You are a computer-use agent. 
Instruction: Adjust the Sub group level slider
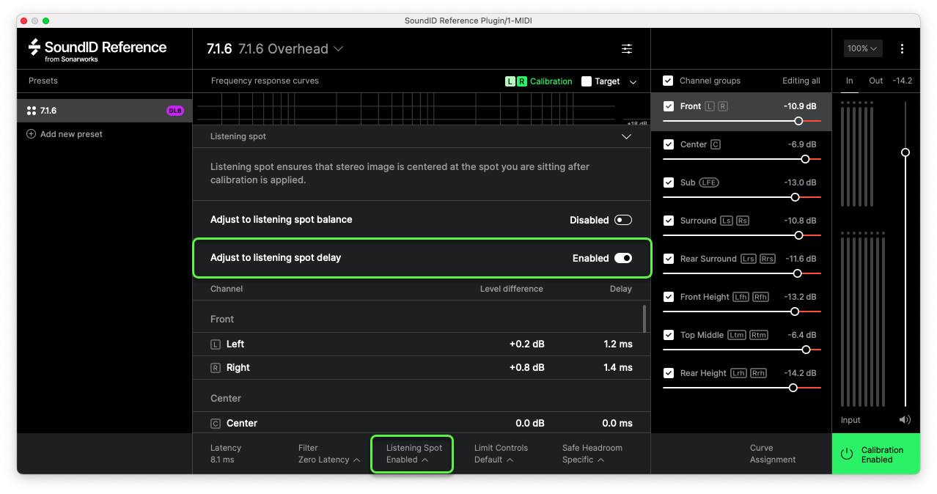tap(795, 197)
